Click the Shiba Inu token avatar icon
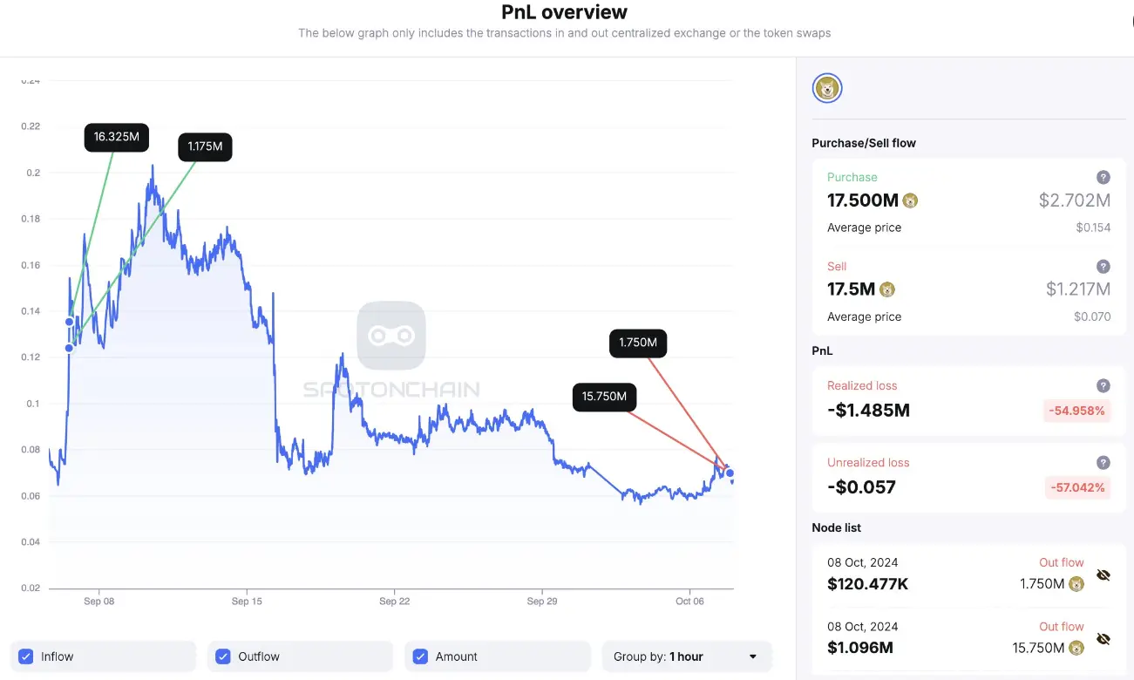The image size is (1134, 680). click(x=827, y=88)
